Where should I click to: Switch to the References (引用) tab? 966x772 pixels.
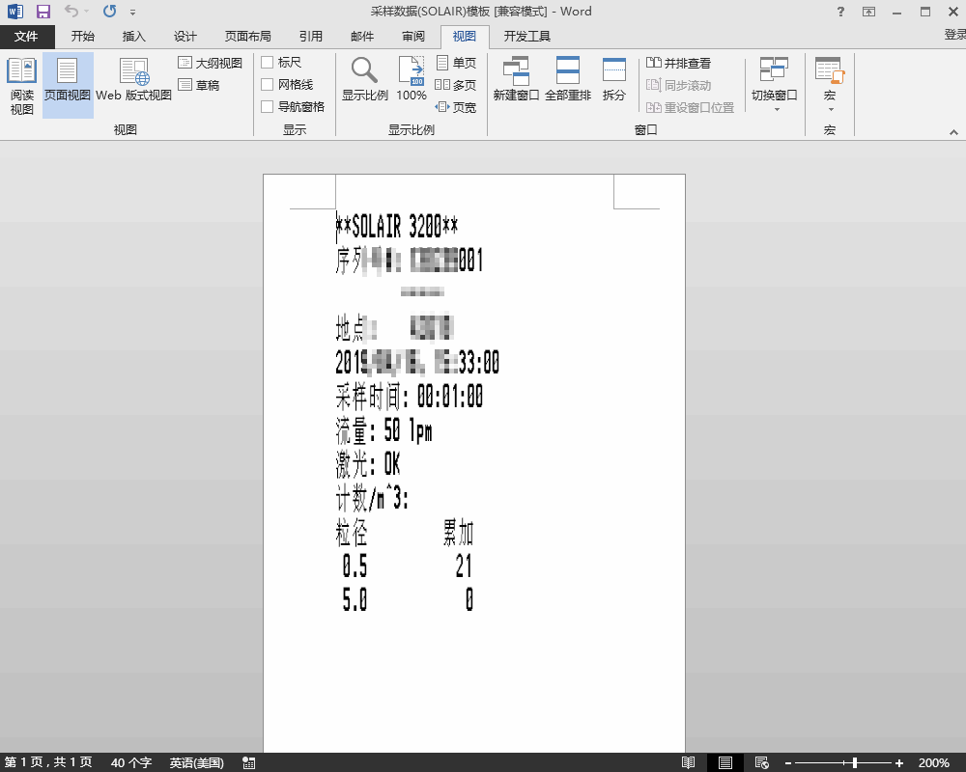point(310,37)
